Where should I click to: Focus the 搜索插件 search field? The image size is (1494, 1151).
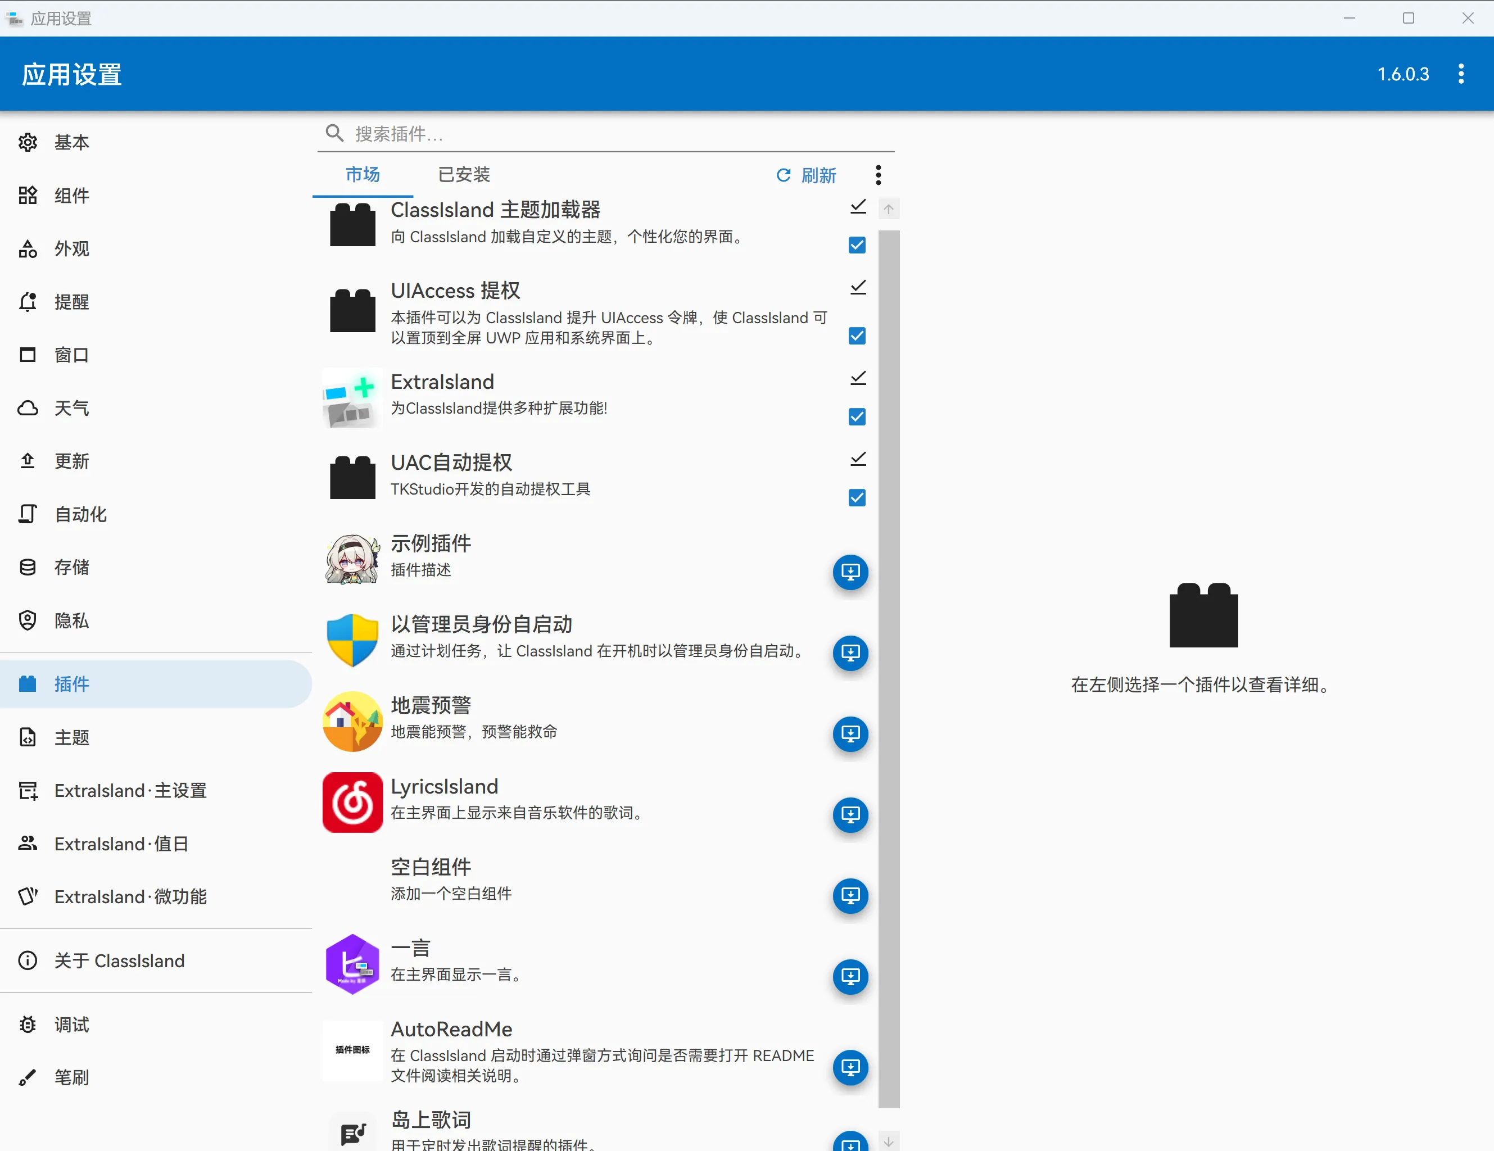tap(606, 133)
